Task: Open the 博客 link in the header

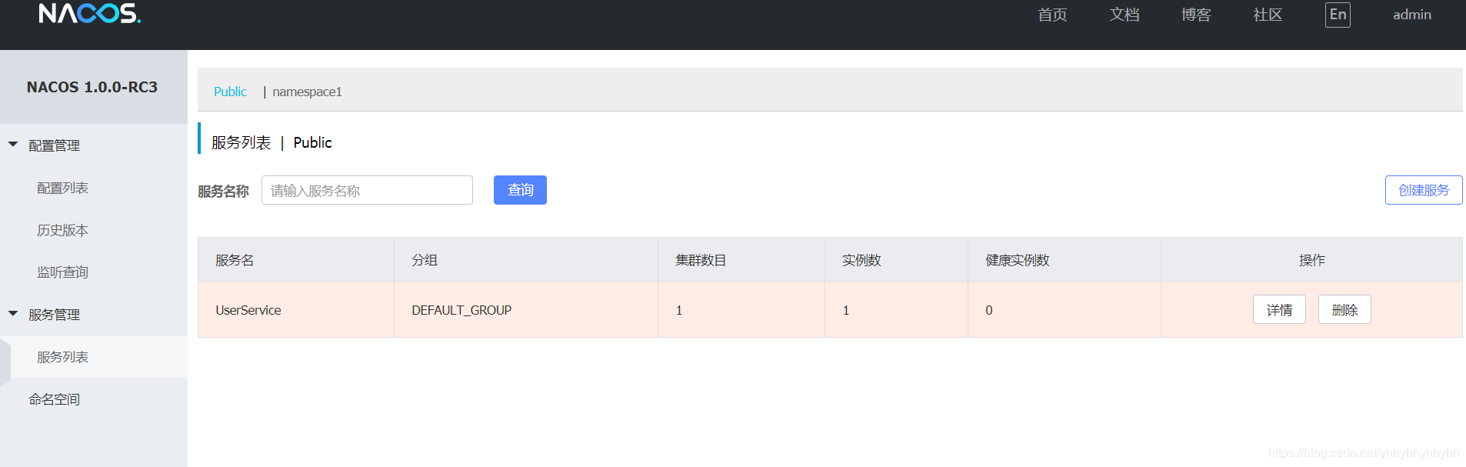Action: coord(1196,15)
